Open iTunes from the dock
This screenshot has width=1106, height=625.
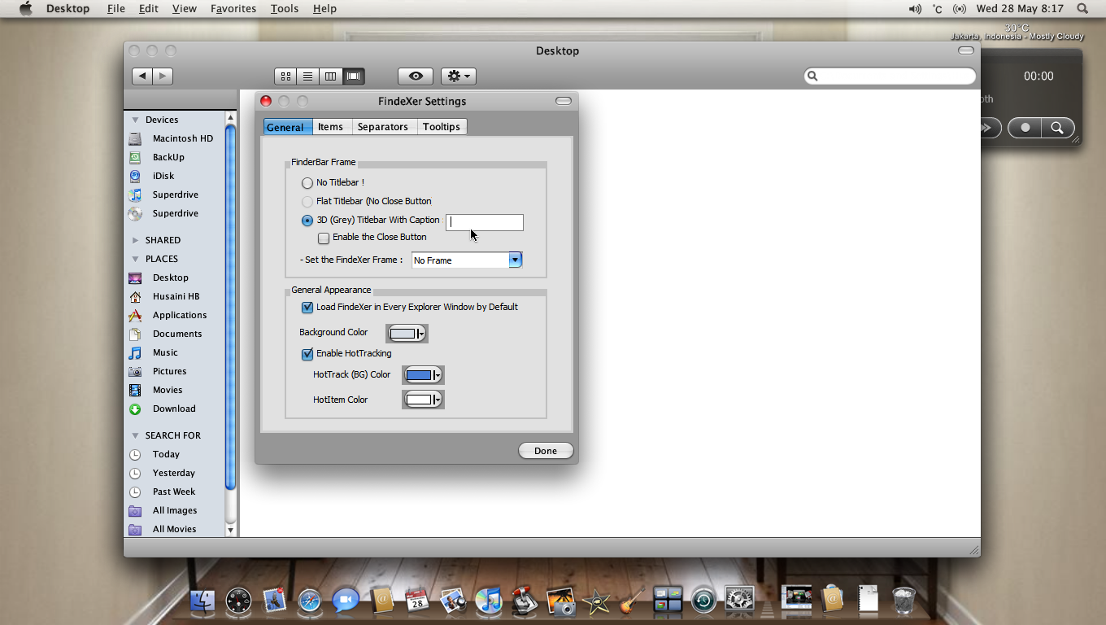click(489, 601)
